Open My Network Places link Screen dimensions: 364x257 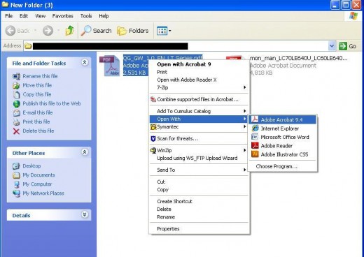43,193
